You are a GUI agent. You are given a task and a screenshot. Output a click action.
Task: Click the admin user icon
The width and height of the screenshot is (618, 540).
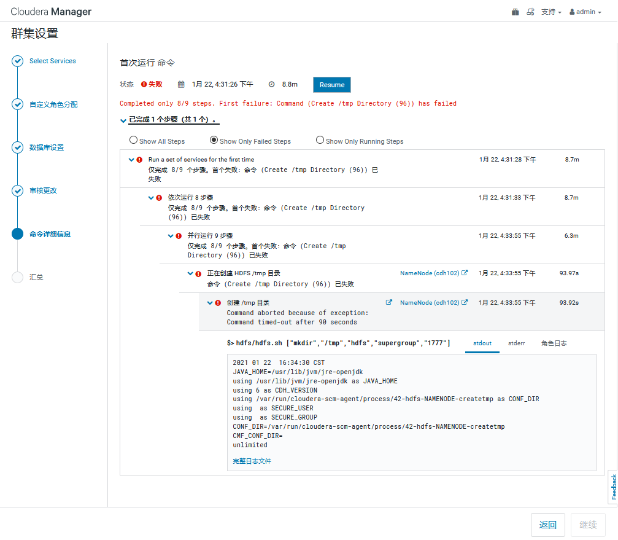click(x=571, y=11)
